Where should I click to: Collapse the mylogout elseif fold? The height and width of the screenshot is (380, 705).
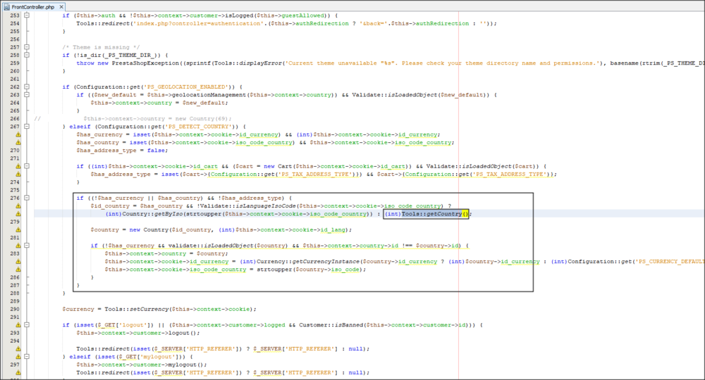pos(27,357)
